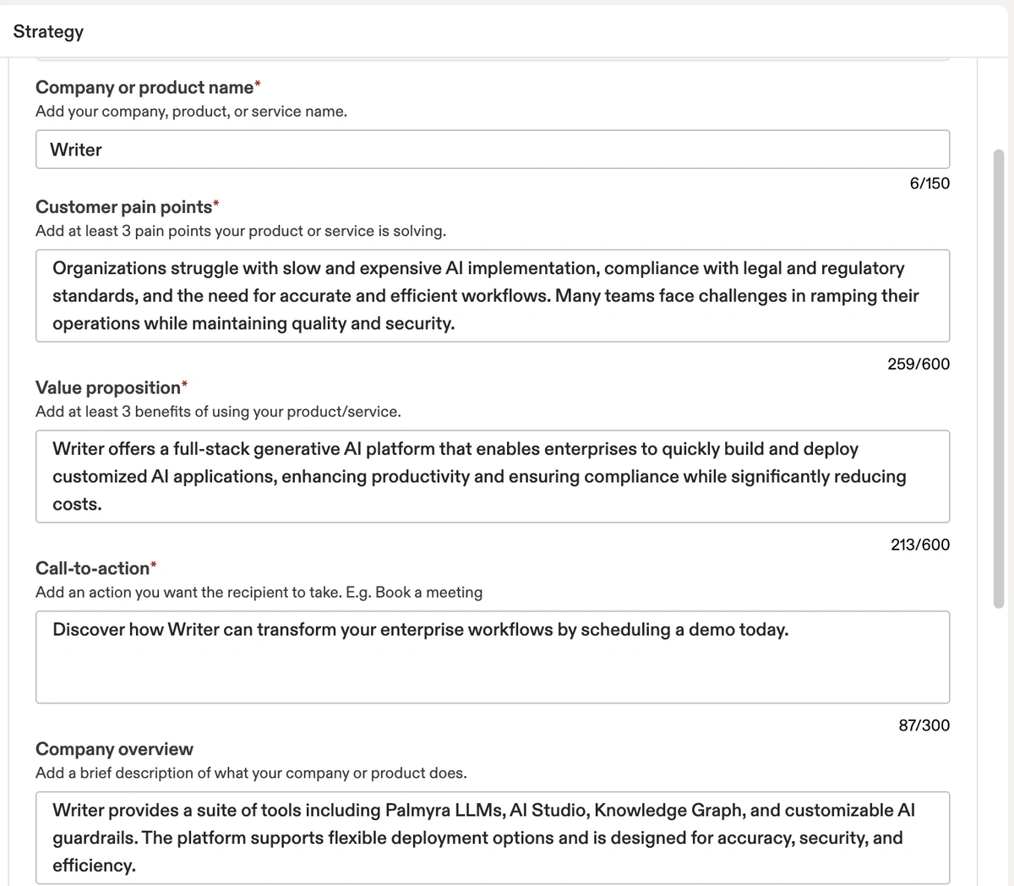1014x886 pixels.
Task: Click the vertical scrollbar thumb on the right
Action: [999, 379]
